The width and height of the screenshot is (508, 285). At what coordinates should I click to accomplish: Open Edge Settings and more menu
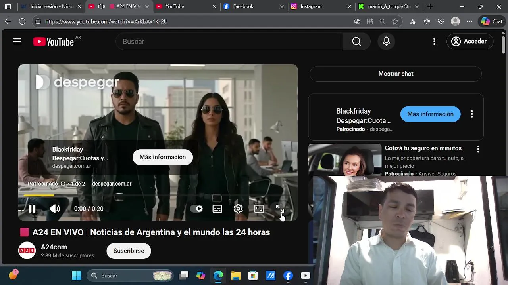coord(470,21)
